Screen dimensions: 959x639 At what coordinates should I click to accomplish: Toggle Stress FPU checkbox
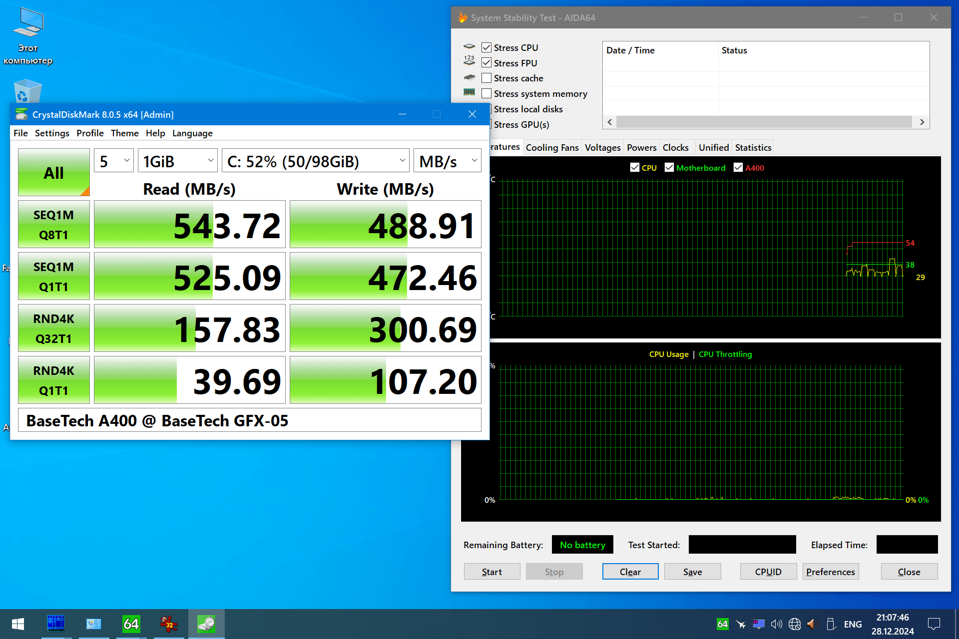click(x=486, y=63)
